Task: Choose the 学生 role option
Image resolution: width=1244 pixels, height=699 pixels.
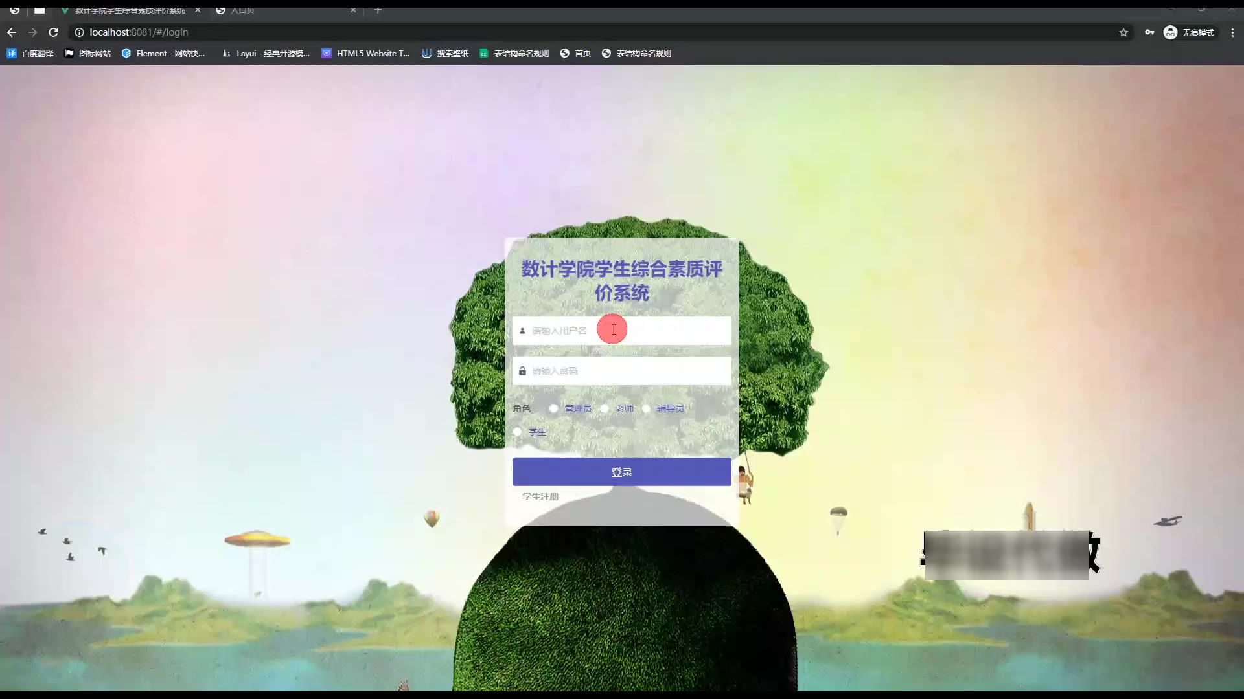Action: 518,432
